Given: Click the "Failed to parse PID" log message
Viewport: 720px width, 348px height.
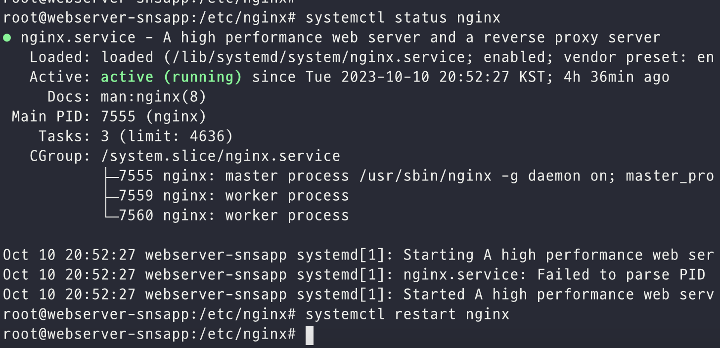Looking at the screenshot, I should (621, 275).
